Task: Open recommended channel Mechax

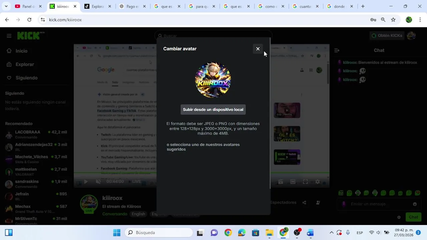Action: click(x=36, y=209)
